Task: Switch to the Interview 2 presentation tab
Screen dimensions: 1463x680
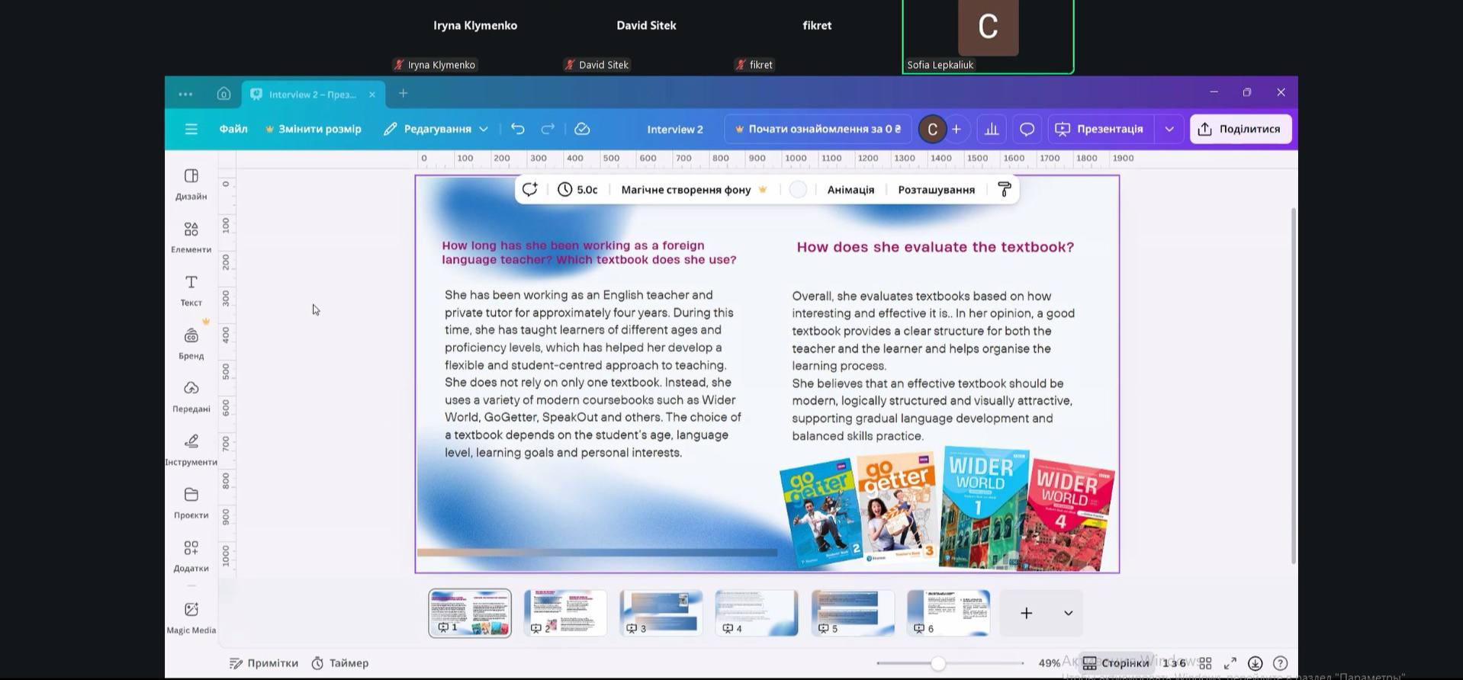Action: click(312, 94)
